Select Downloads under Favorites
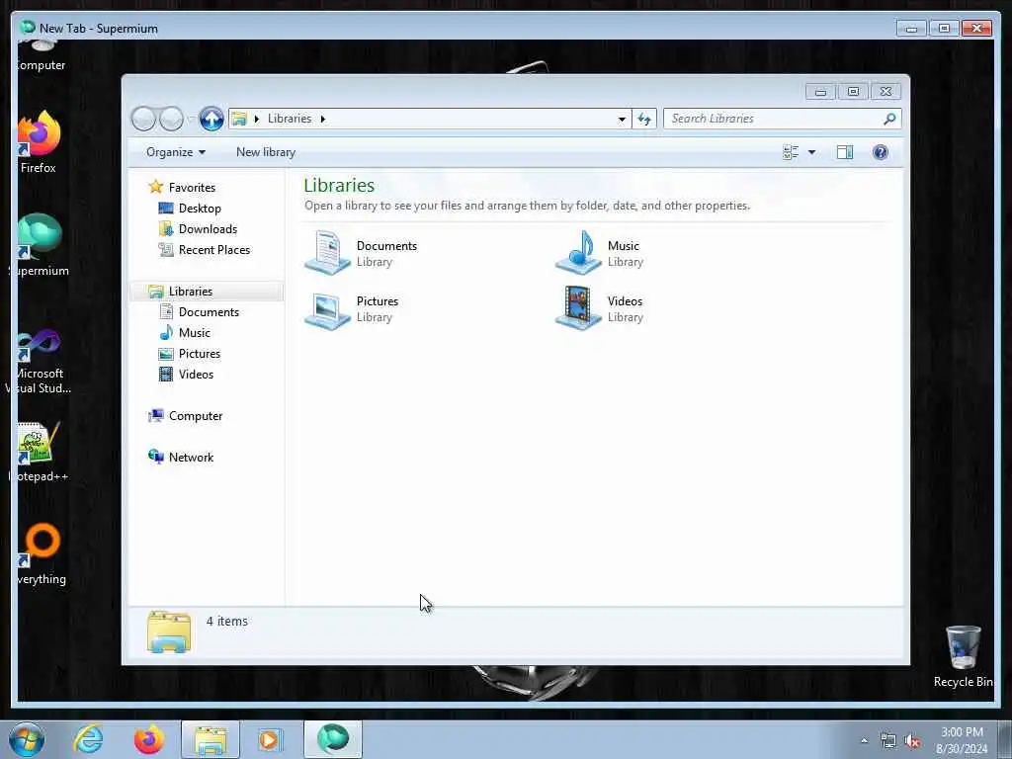This screenshot has height=759, width=1012. pos(208,229)
